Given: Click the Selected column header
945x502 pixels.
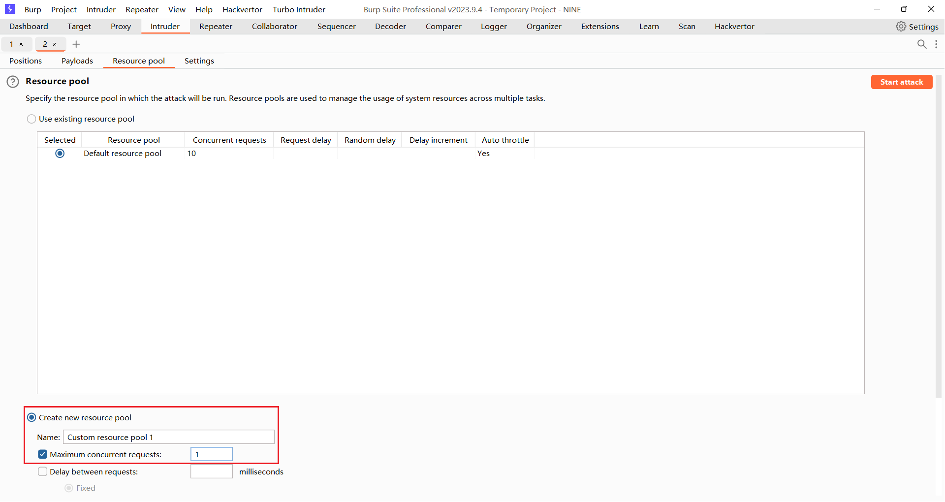Looking at the screenshot, I should 60,140.
